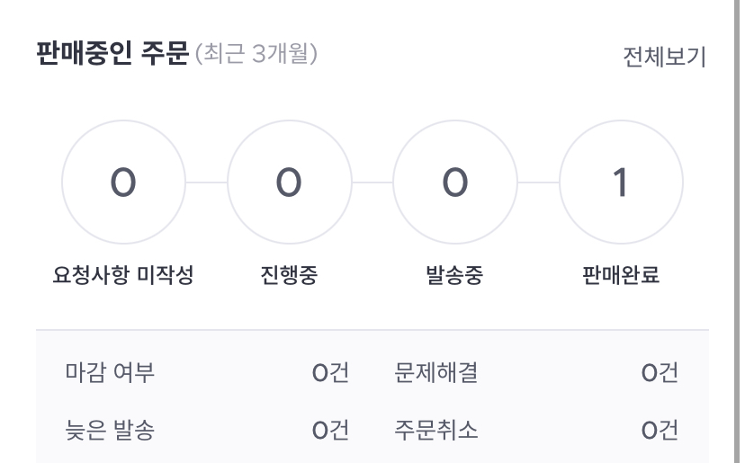Click the 0건 count beside 늦은 발송
Screen dimensions: 745x463
(330, 431)
